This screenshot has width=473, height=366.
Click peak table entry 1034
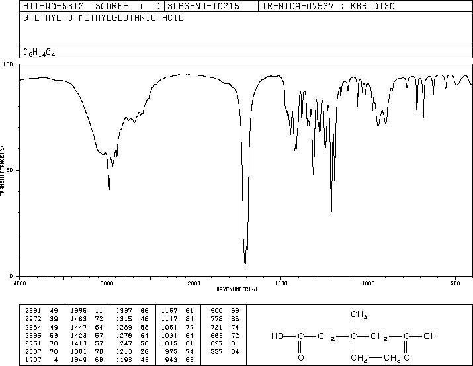coord(169,335)
